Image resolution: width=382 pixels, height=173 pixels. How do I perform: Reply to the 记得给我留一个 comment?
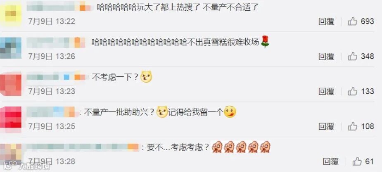pyautogui.click(x=326, y=126)
